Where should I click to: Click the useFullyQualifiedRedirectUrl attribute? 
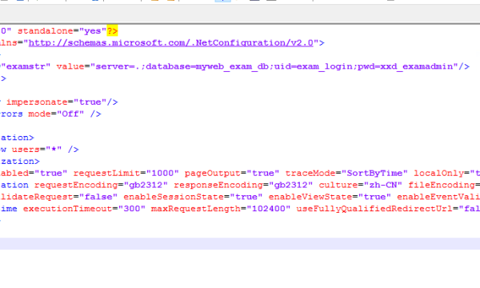tap(374, 209)
